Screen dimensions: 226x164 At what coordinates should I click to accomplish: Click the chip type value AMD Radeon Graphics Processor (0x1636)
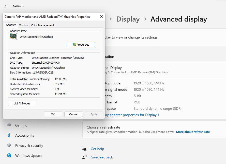pos(58,58)
